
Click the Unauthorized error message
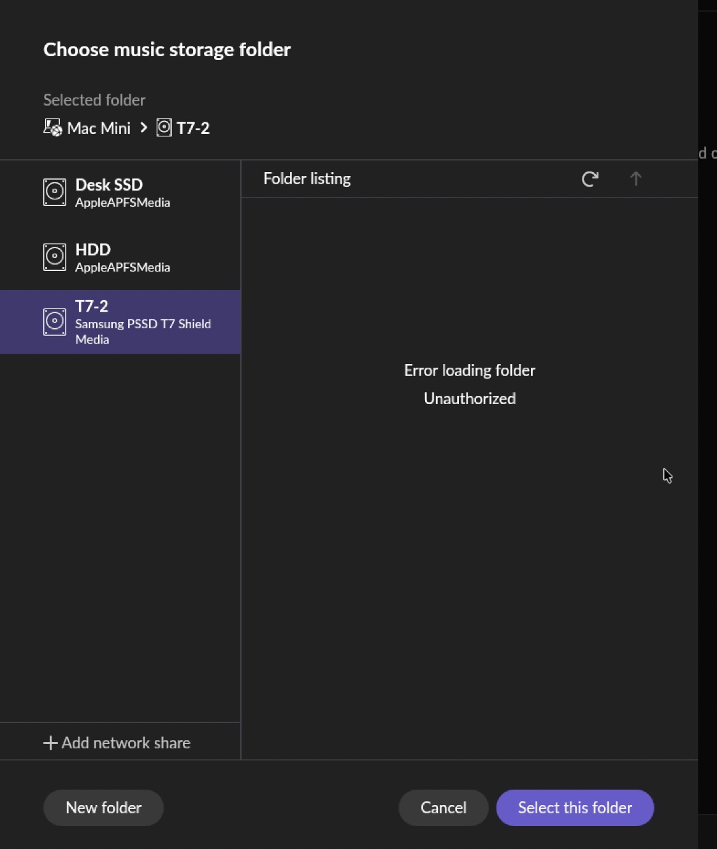point(470,398)
